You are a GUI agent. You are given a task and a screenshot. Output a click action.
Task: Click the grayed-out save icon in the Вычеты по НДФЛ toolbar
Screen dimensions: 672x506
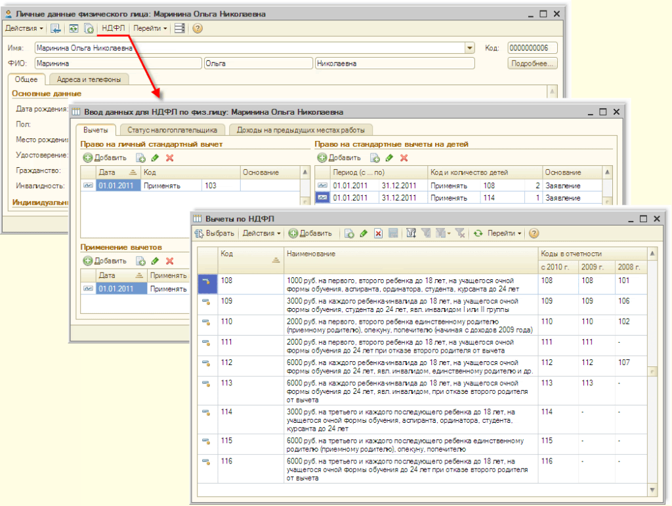pyautogui.click(x=393, y=233)
